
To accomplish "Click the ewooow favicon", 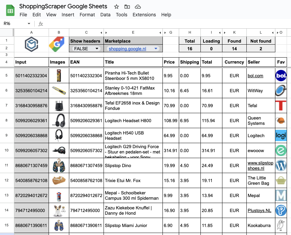I will point(281,150).
